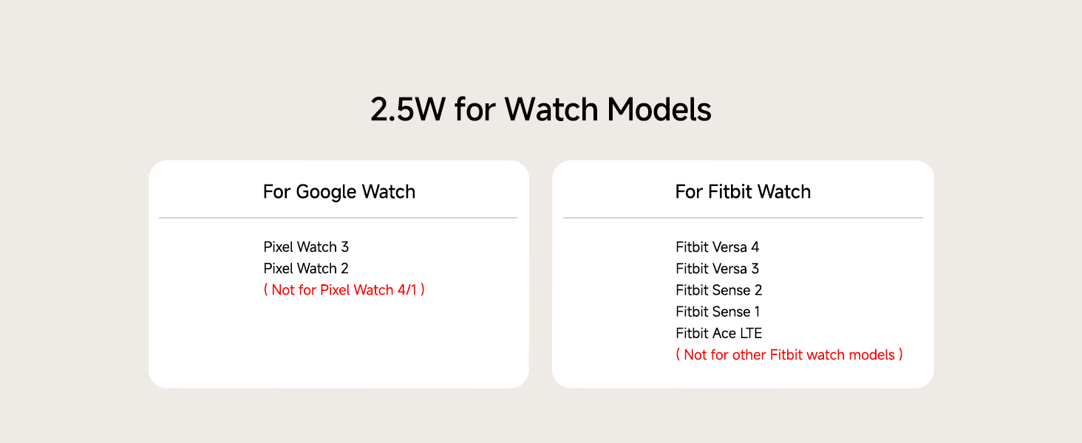Select the "For Google Watch" heading
Screen dimensions: 1082x443
coord(339,192)
